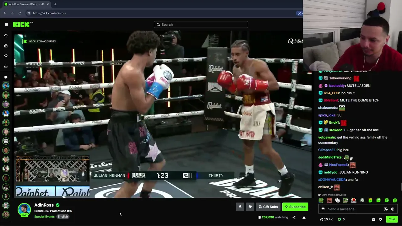Viewport: 402px width, 226px height.
Task: Open the Special Events category link
Action: pos(44,217)
